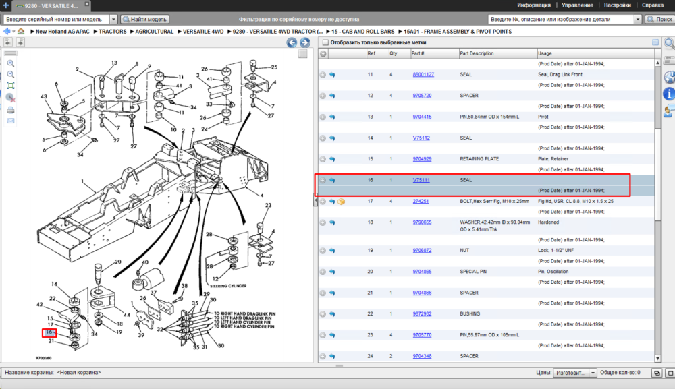675x389 pixels.
Task: Zoom out of the parts diagram
Action: (x=11, y=74)
